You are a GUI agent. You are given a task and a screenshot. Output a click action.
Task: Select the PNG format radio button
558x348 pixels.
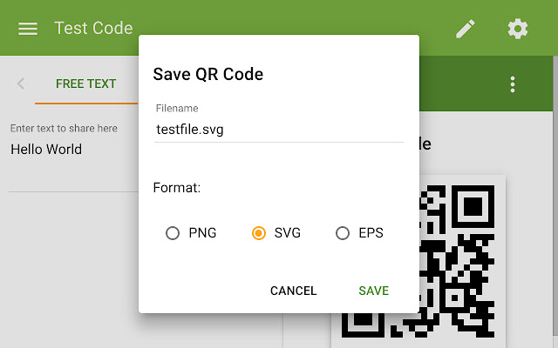click(x=173, y=233)
